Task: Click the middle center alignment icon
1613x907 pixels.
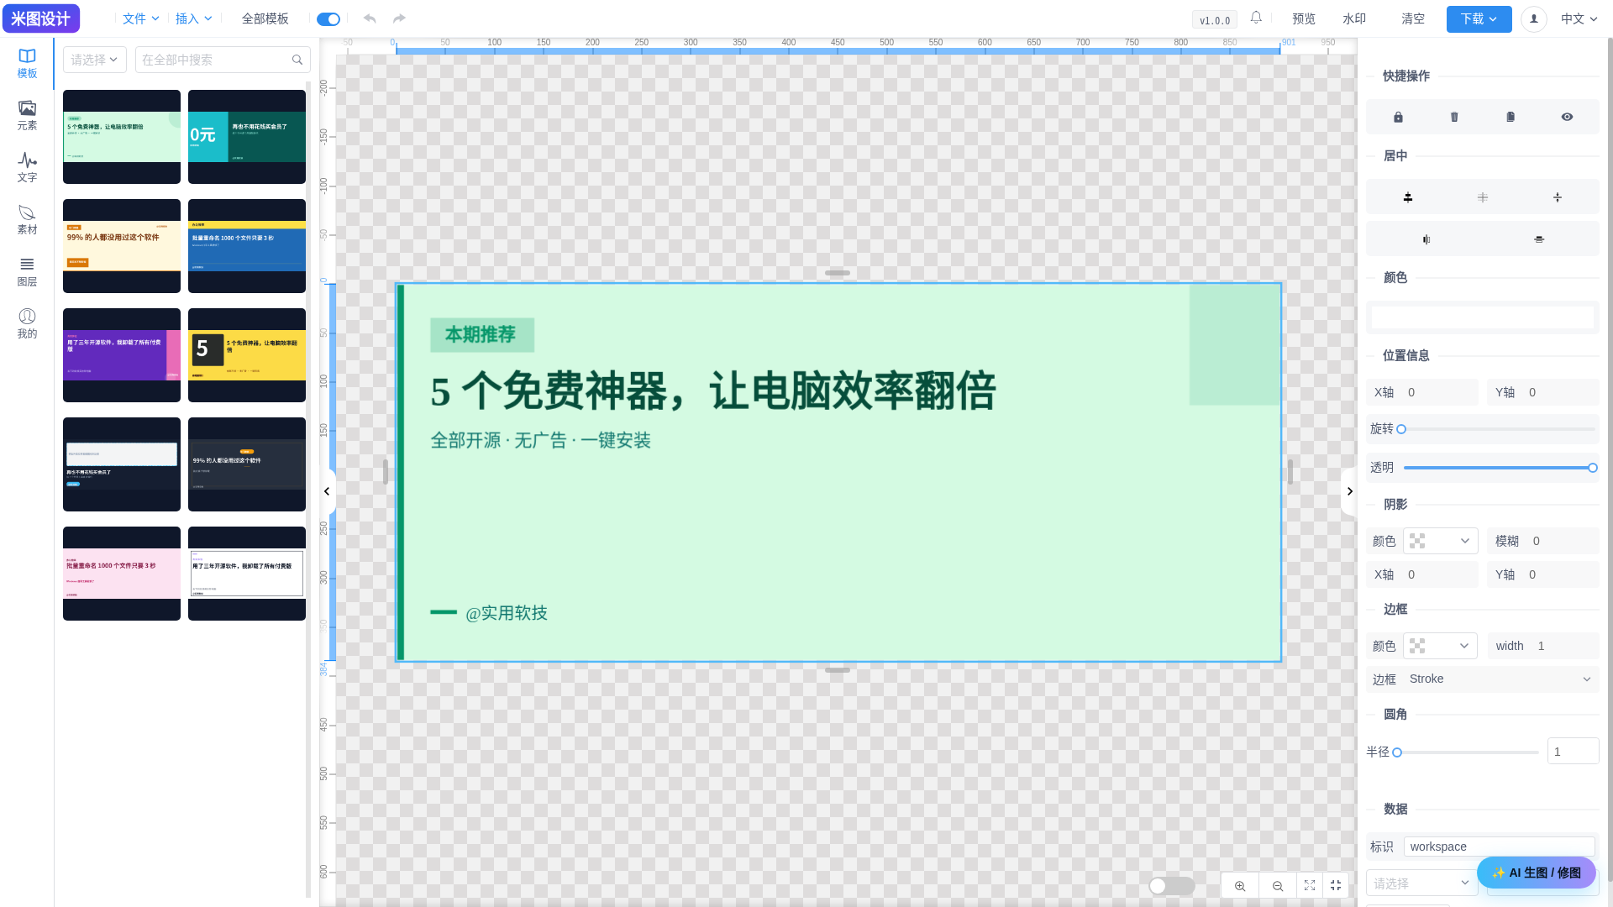Action: (1483, 197)
